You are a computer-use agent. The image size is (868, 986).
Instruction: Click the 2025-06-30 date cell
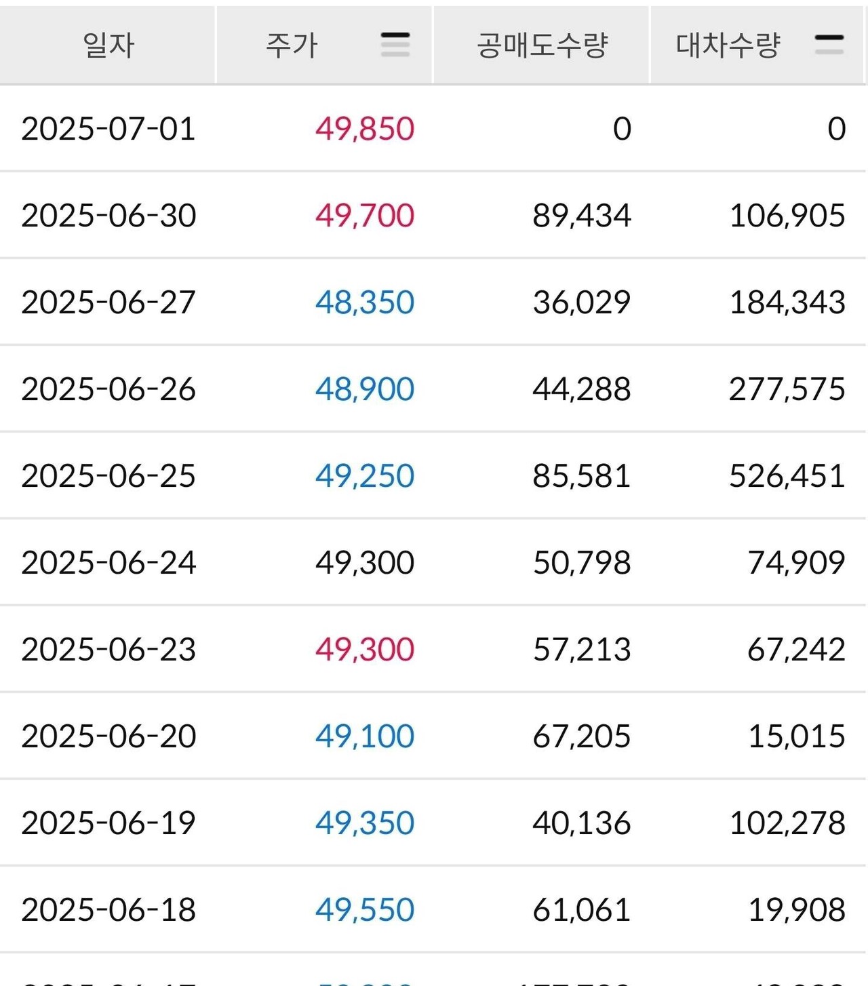[x=108, y=216]
